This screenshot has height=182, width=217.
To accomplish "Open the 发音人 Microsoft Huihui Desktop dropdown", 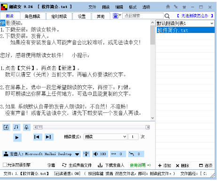I will 41,154.
